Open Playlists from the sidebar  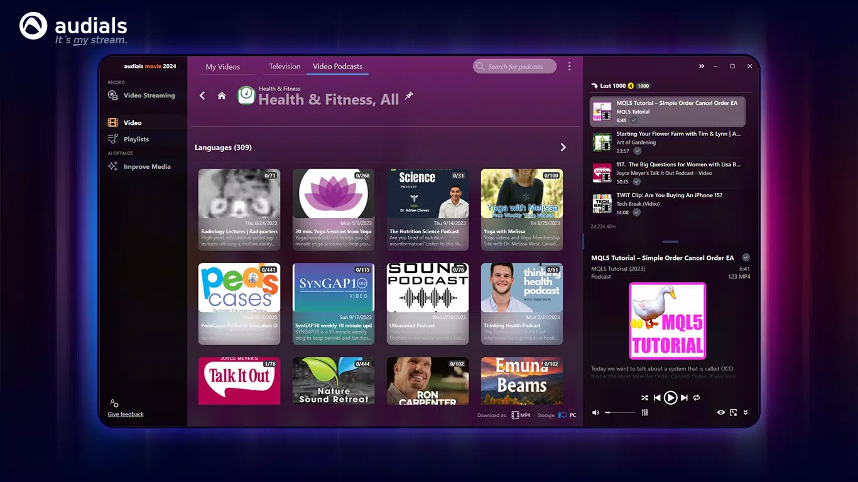[129, 139]
